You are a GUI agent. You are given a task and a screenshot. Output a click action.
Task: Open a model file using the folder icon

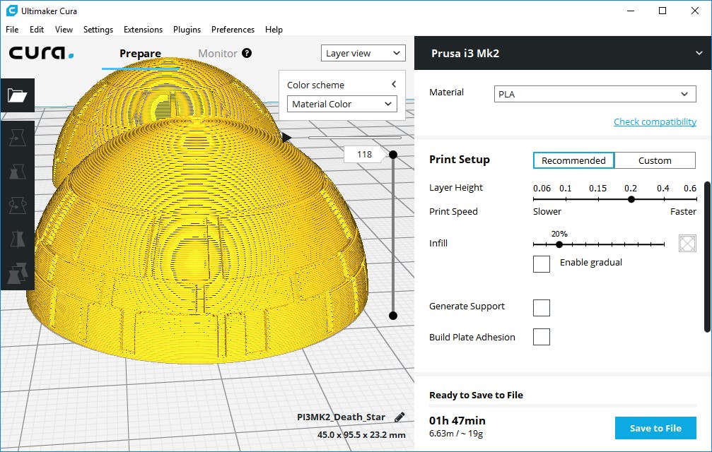click(17, 96)
